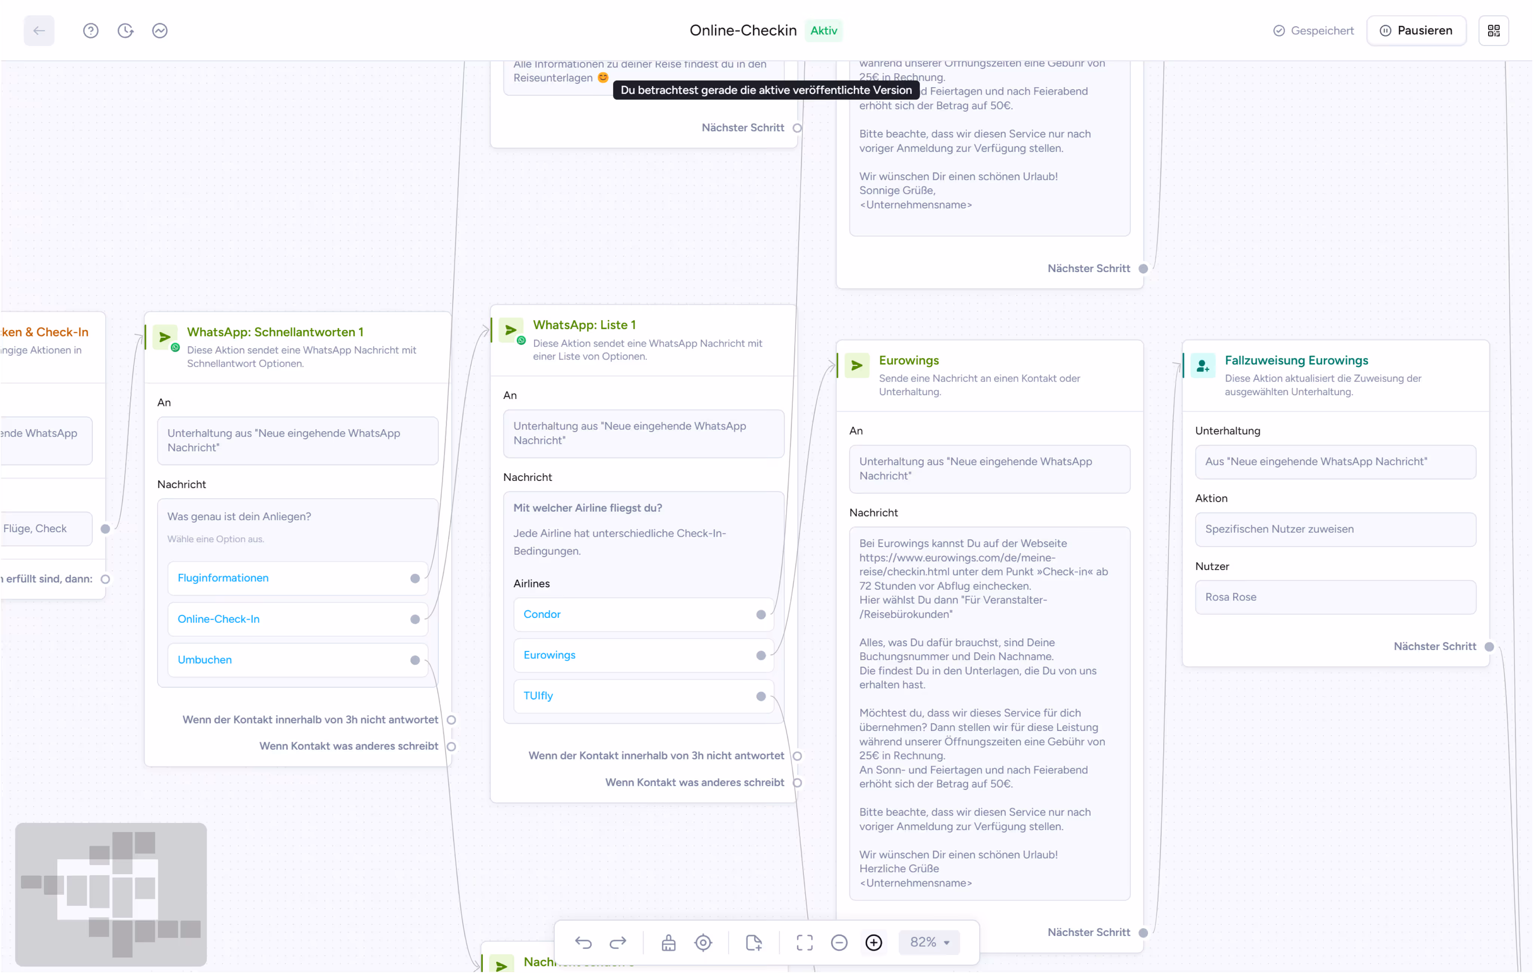Open the 82% zoom level dropdown
Screen dimensions: 1533x973
(929, 942)
